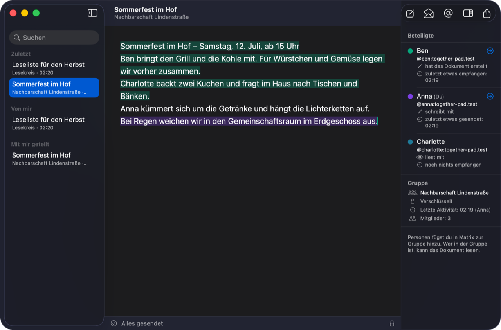Image resolution: width=501 pixels, height=330 pixels.
Task: Click the eye icon next to liest mit
Action: [x=420, y=157]
